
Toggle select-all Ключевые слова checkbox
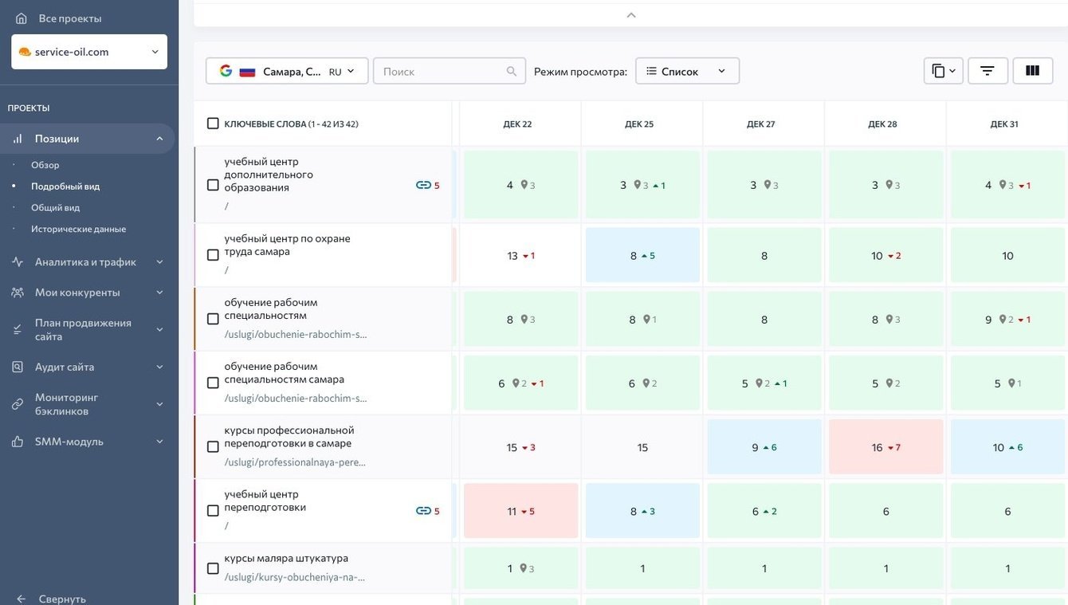click(x=213, y=124)
